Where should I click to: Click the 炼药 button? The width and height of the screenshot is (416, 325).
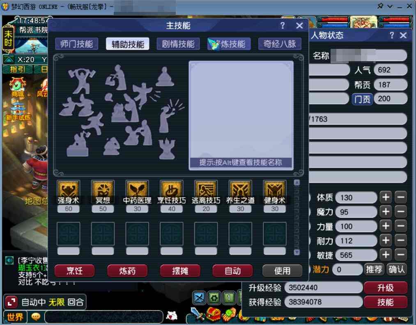pyautogui.click(x=127, y=271)
